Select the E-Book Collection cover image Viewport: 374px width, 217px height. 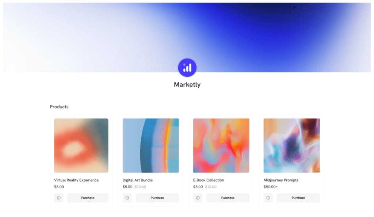221,145
